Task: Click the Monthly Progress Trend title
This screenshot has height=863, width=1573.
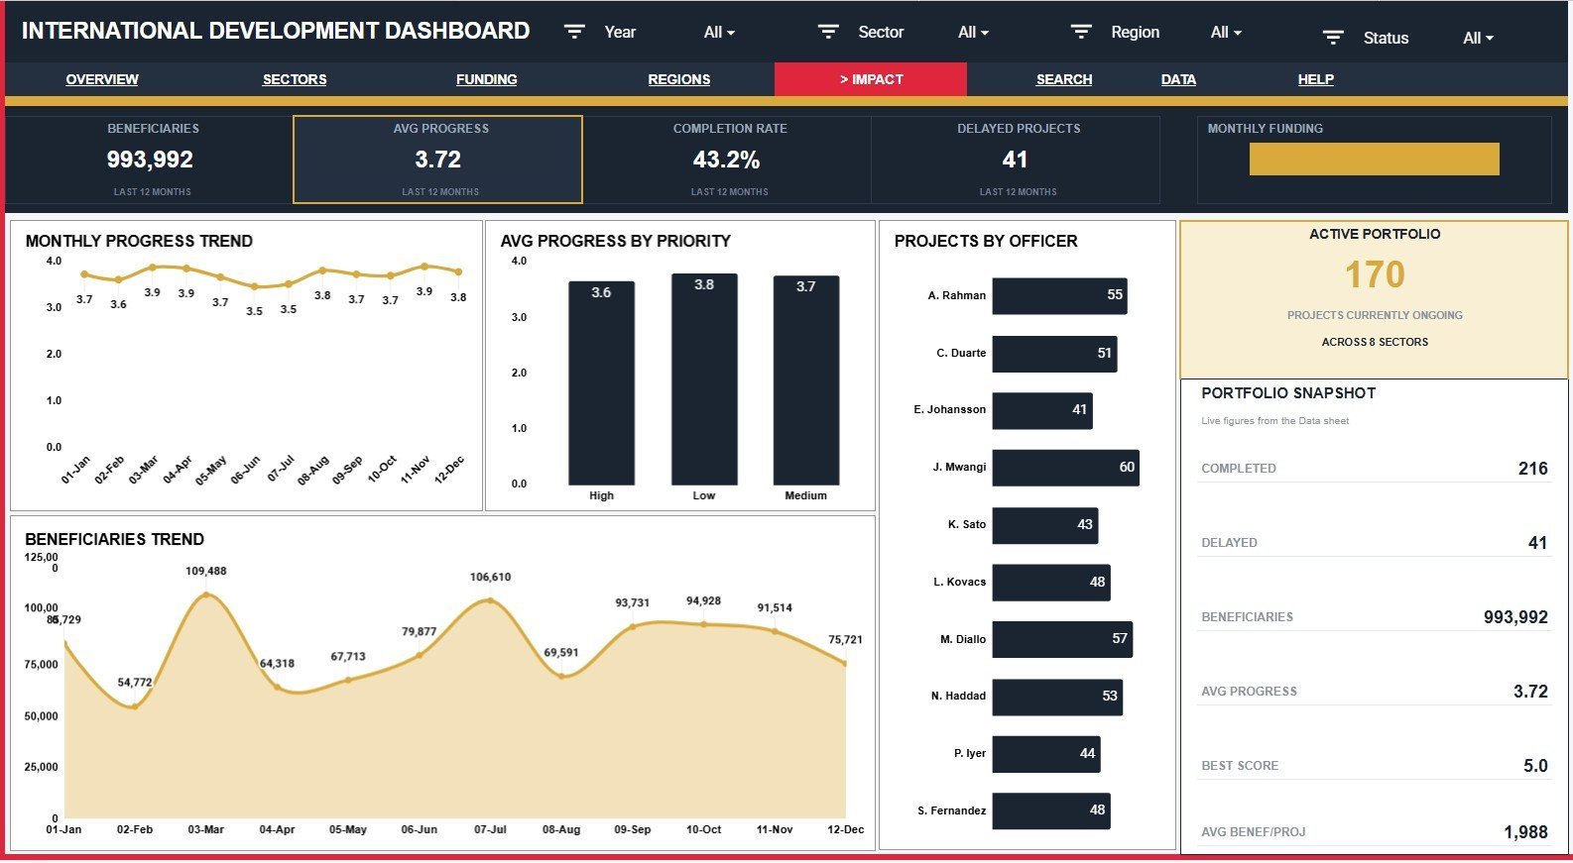Action: point(139,241)
